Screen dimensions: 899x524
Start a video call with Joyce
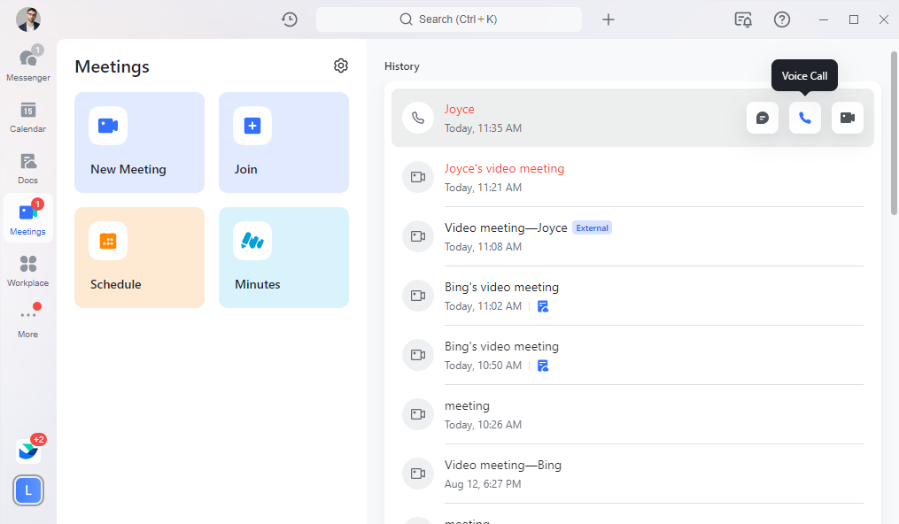tap(847, 118)
